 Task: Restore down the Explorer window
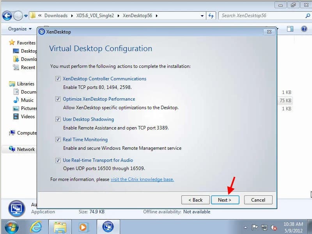pos(293,5)
